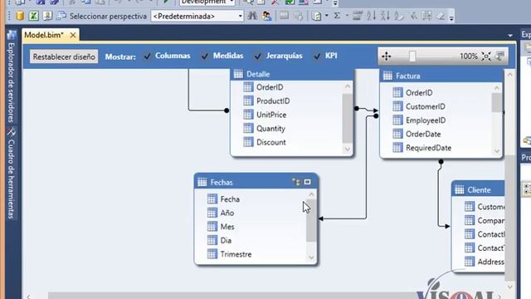
Task: Open the Development configuration dropdown
Action: coord(232,2)
